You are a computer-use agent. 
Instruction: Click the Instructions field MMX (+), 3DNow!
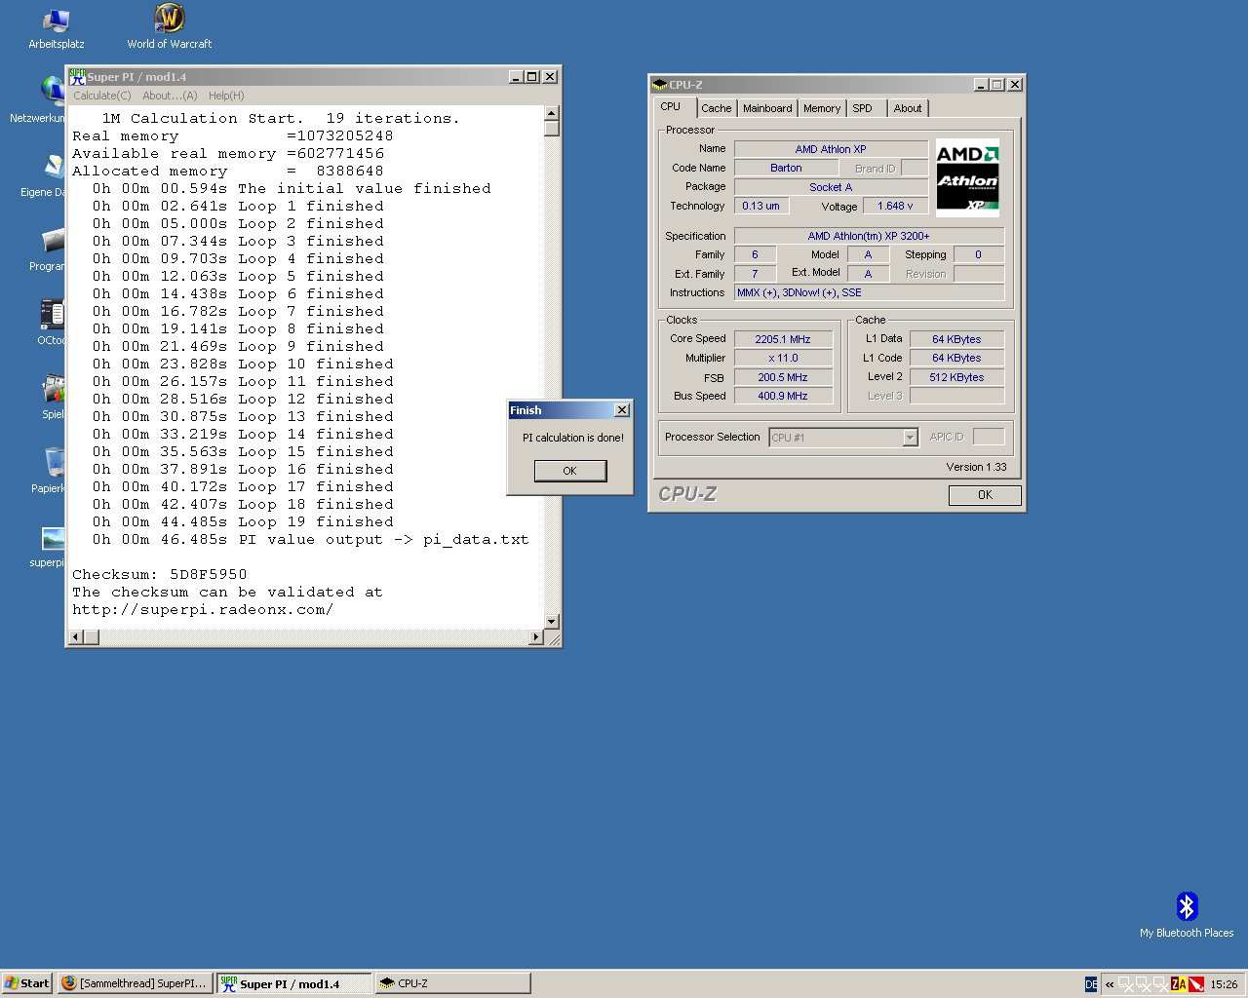(x=869, y=292)
